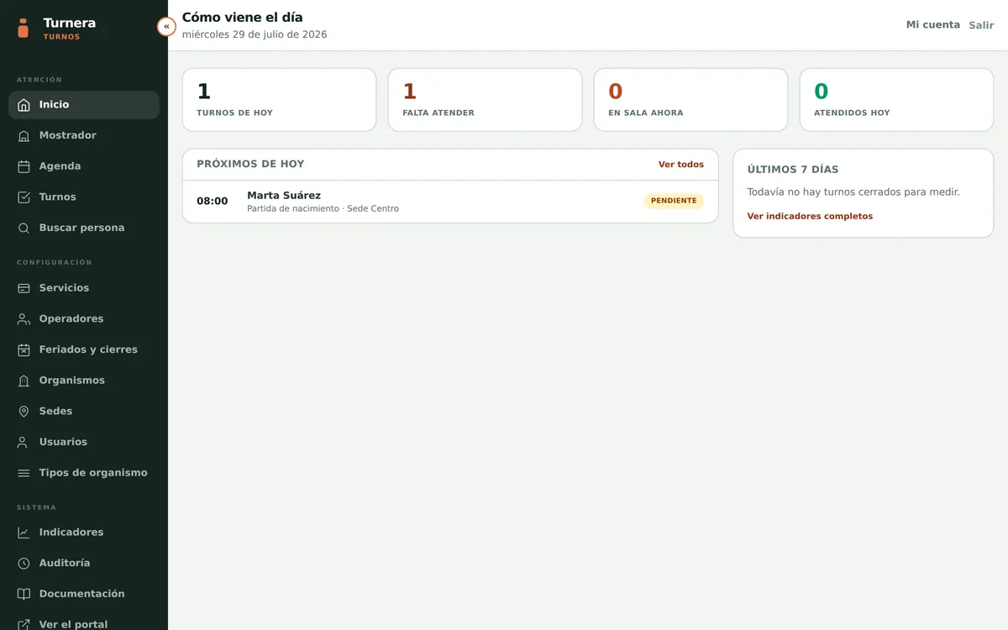Image resolution: width=1008 pixels, height=630 pixels.
Task: Click the magnifier icon for Buscar persona
Action: click(x=24, y=228)
